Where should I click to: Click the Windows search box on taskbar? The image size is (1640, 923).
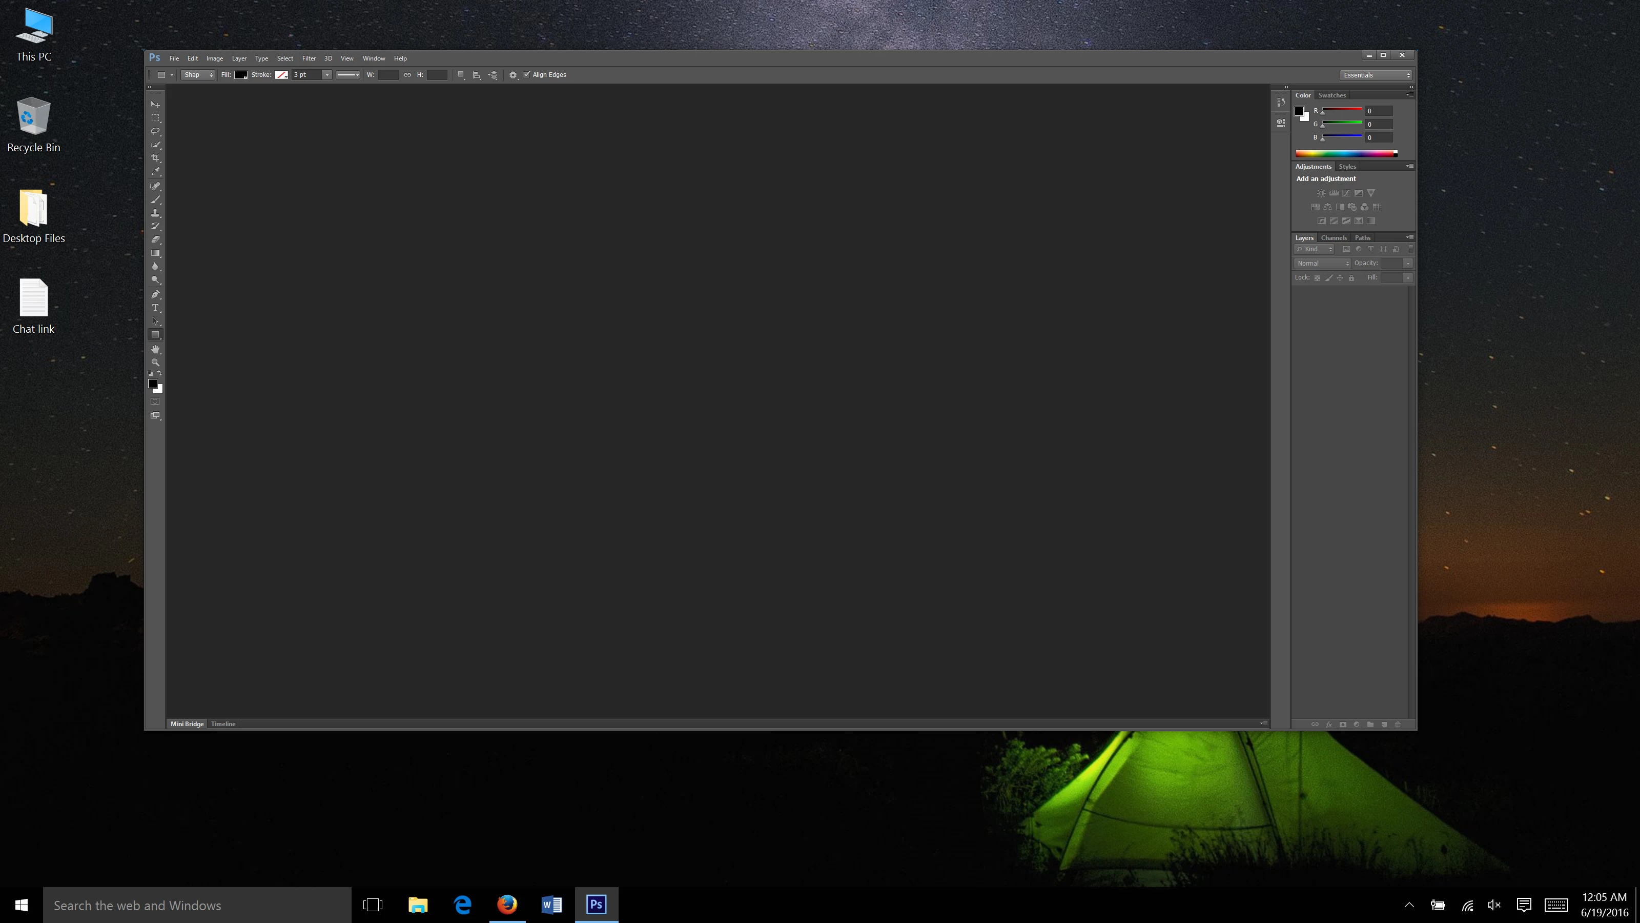(197, 905)
